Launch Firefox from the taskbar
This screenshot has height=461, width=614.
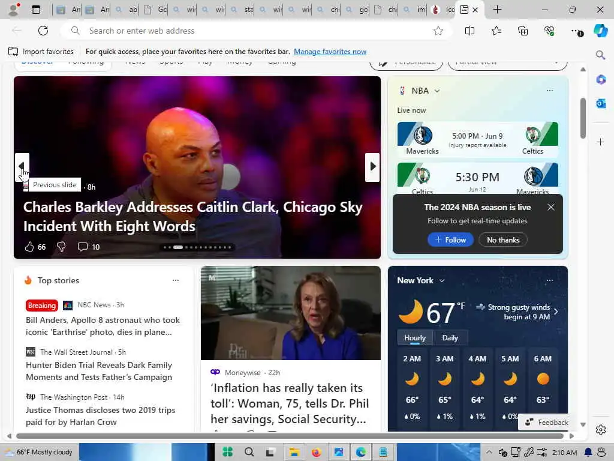point(316,452)
